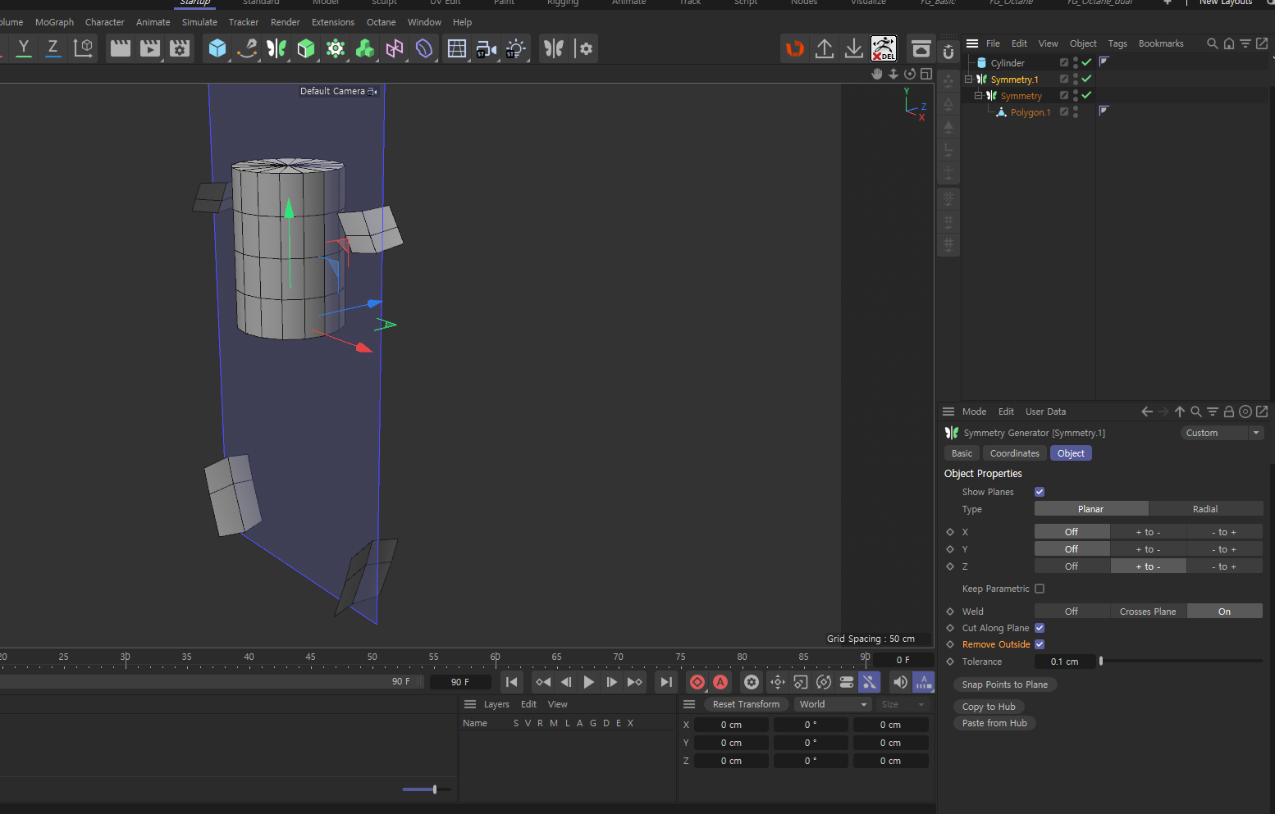Open Object Manager hamburger menu
This screenshot has width=1275, height=814.
point(972,43)
